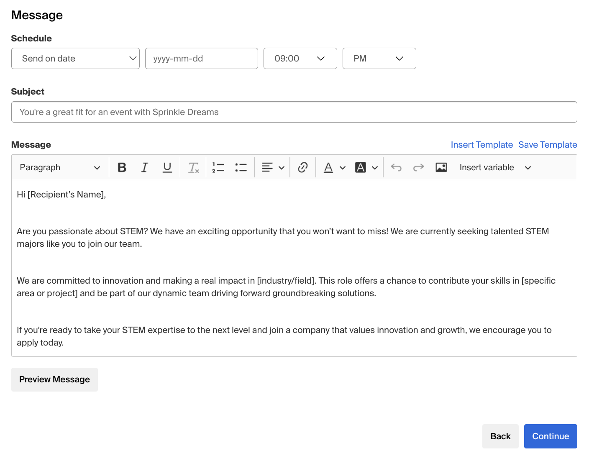The image size is (589, 461).
Task: Click the yyyy-mm-dd date field
Action: pos(202,59)
